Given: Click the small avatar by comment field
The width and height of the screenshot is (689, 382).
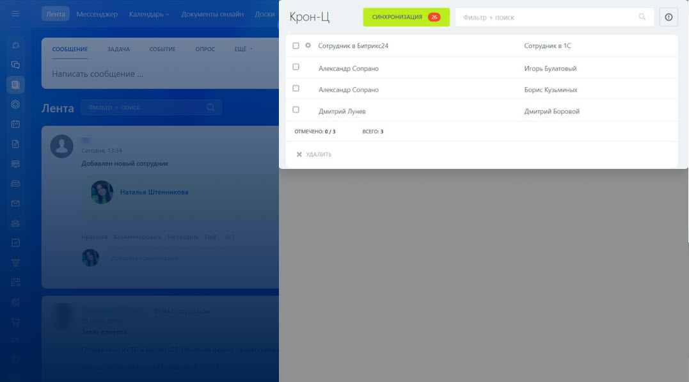Looking at the screenshot, I should click(x=90, y=258).
